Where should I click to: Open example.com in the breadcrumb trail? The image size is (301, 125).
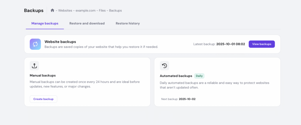point(86,10)
